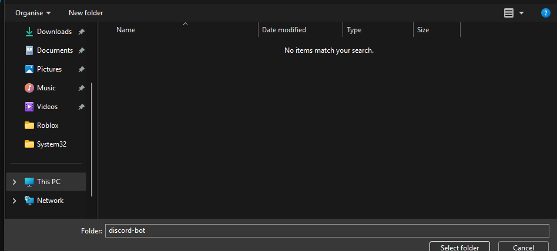Open Documents in the sidebar

click(x=55, y=50)
